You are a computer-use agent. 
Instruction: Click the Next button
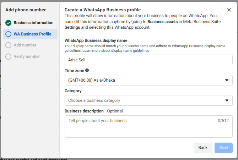(x=223, y=148)
